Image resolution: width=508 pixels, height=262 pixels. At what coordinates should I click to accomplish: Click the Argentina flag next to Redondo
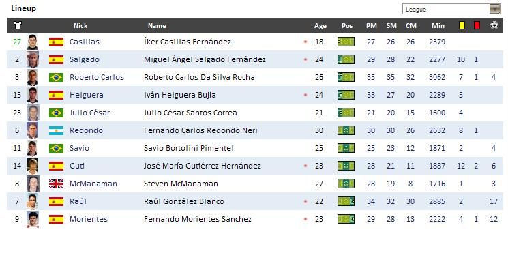[x=56, y=130]
